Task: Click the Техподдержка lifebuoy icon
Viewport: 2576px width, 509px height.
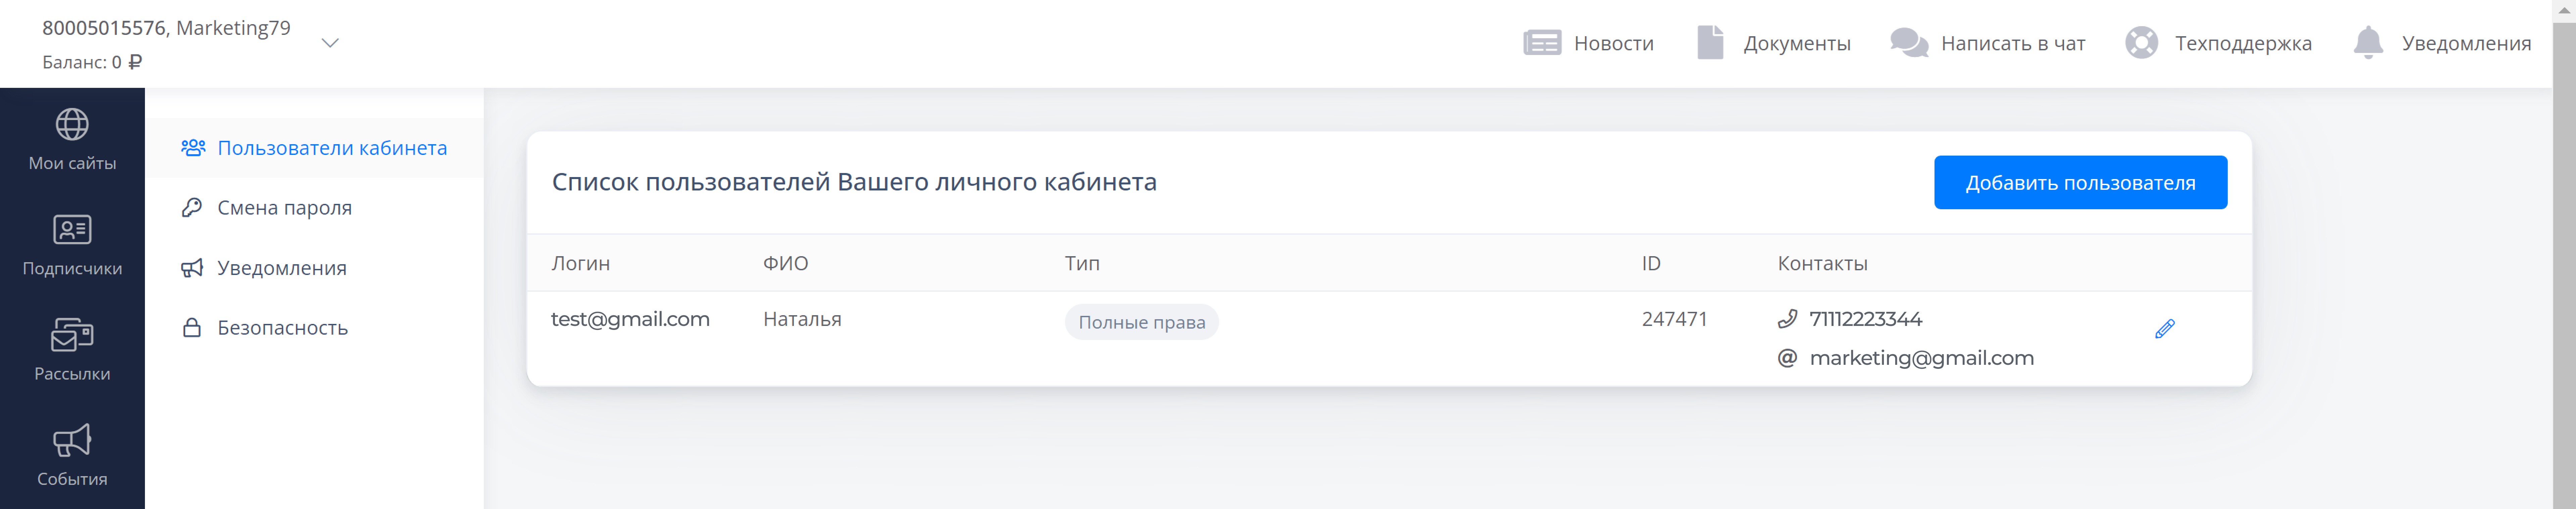Action: click(2141, 43)
